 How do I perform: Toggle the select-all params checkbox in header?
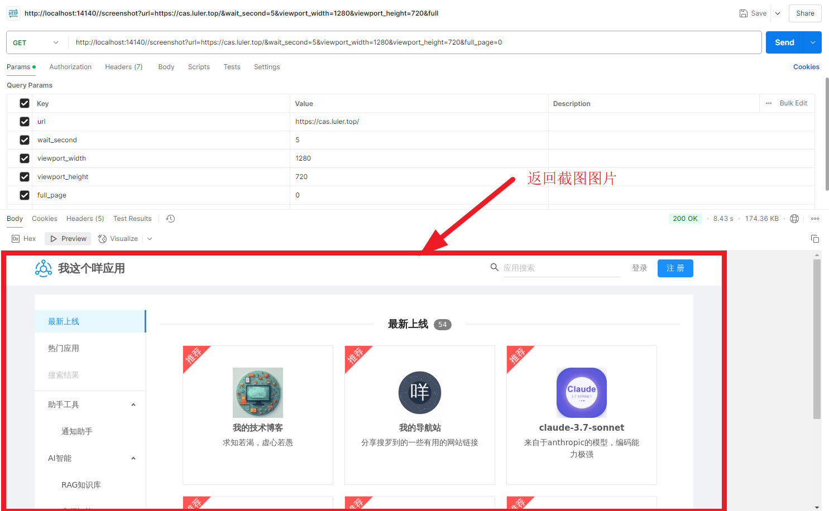(x=25, y=103)
